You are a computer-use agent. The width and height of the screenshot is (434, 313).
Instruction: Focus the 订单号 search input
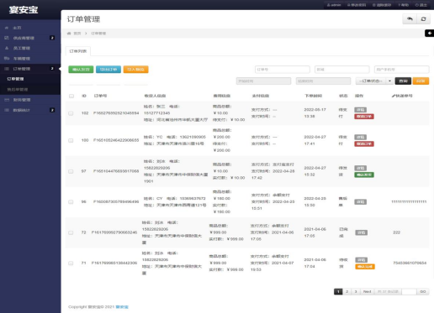coord(283,70)
